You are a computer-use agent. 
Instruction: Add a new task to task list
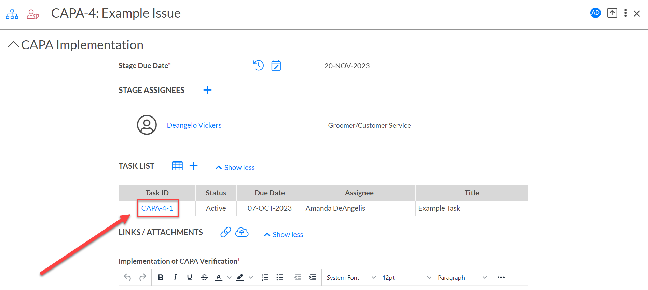(194, 166)
